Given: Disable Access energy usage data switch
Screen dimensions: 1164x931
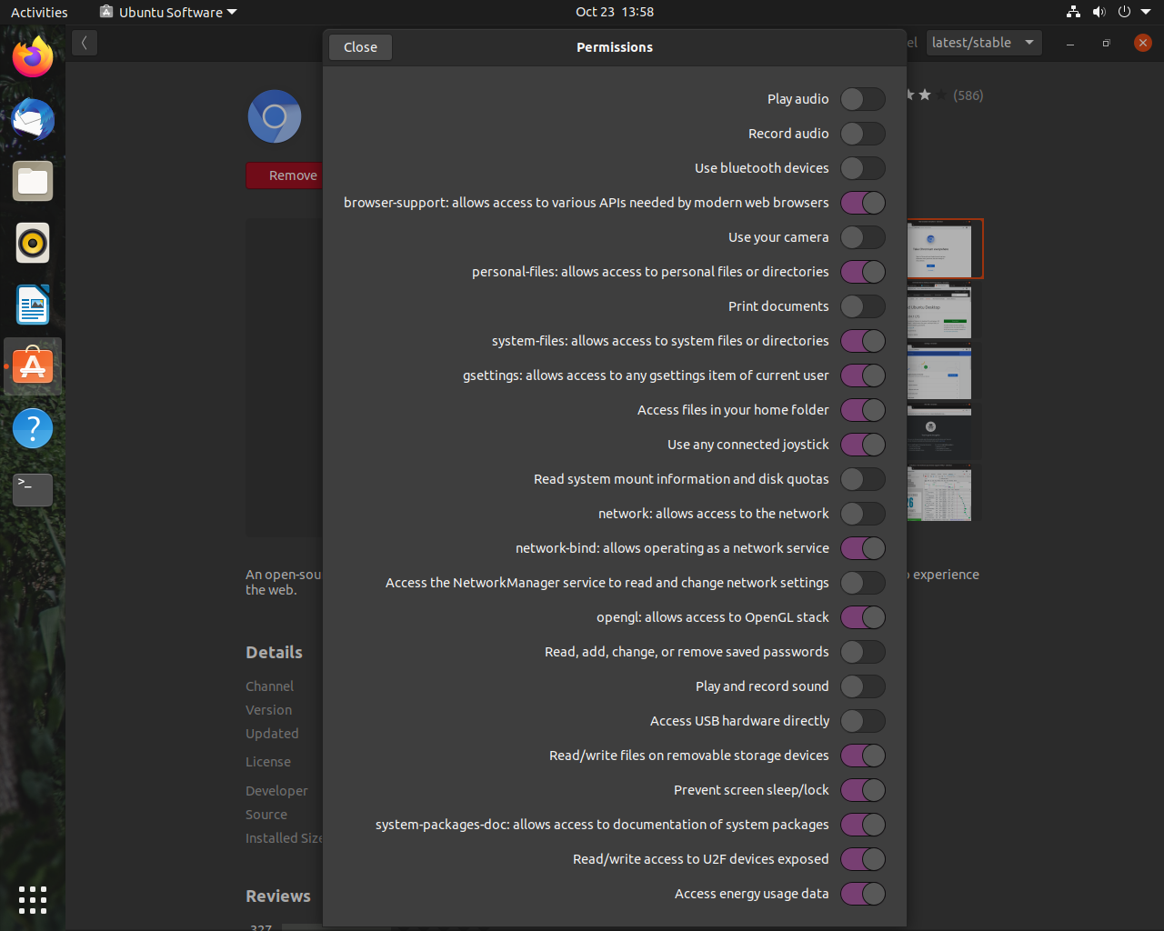Looking at the screenshot, I should pyautogui.click(x=863, y=894).
